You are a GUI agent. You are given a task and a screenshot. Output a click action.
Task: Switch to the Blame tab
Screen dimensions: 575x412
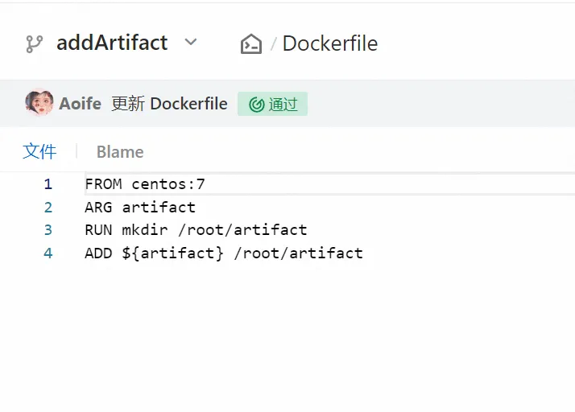[x=120, y=152]
